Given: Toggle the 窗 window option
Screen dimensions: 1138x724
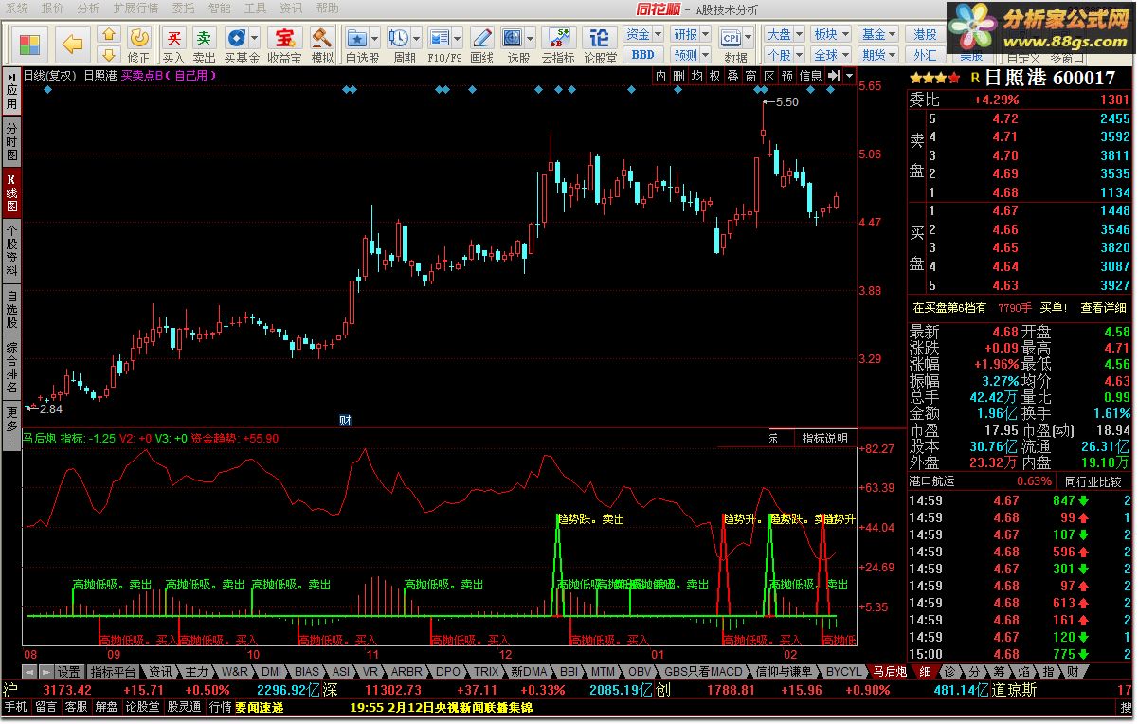Looking at the screenshot, I should coord(750,76).
